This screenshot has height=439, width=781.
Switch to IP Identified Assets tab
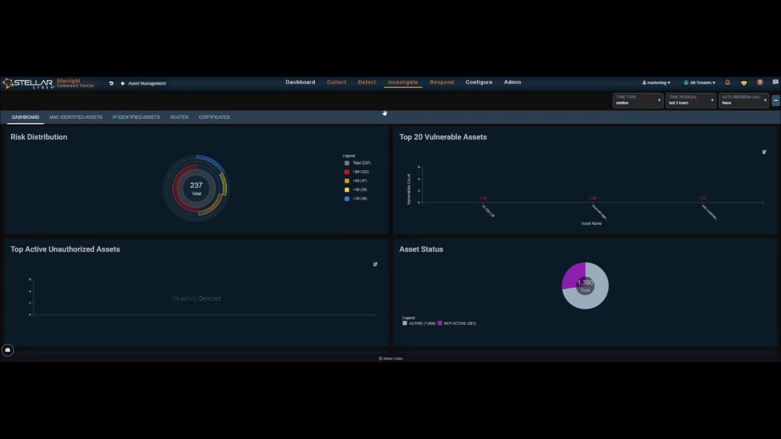click(136, 117)
